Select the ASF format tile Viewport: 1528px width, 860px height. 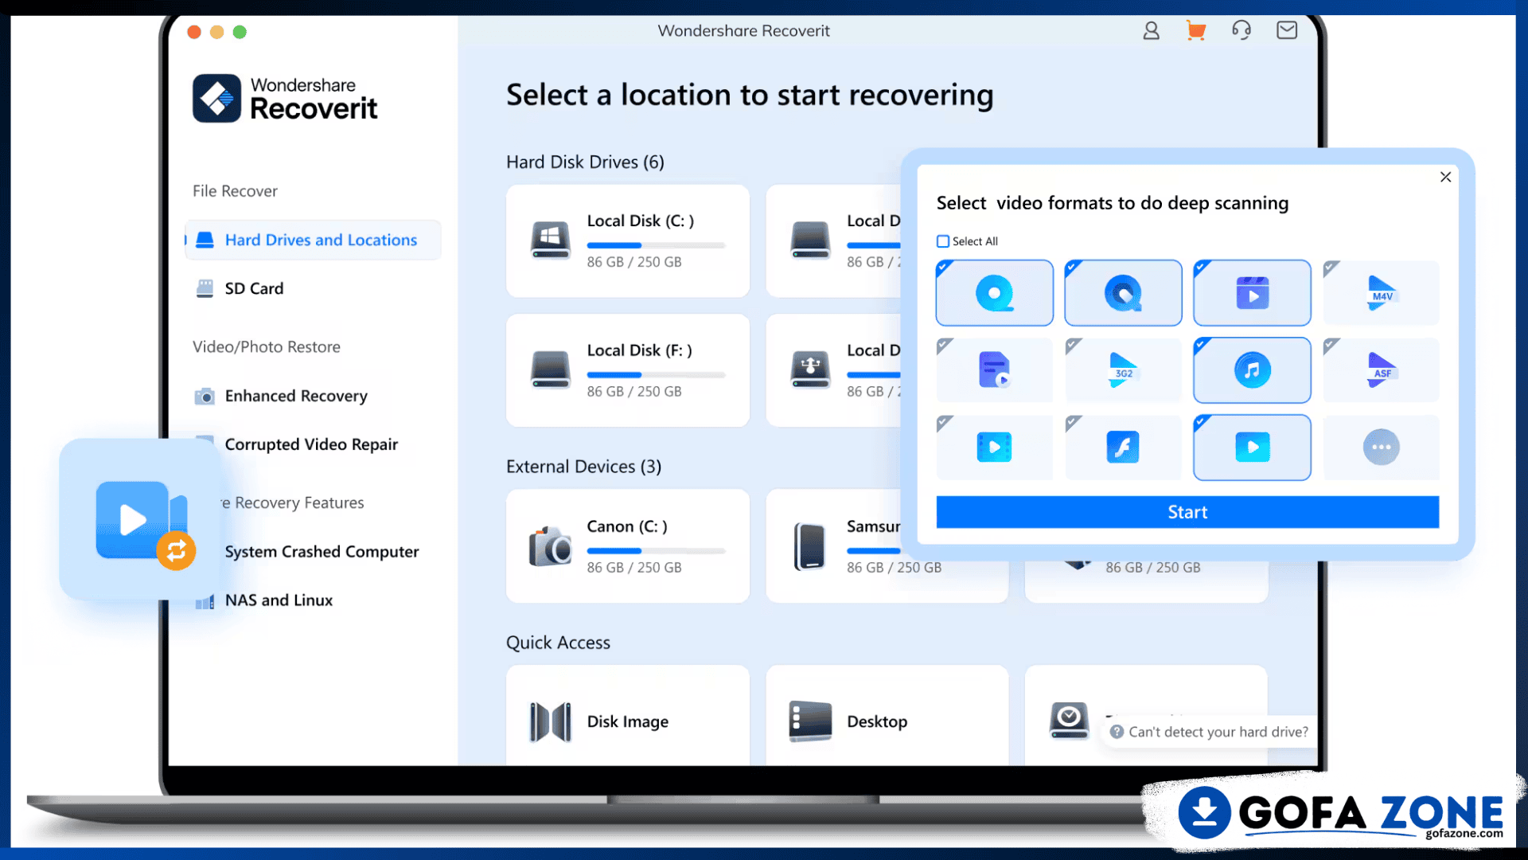coord(1381,370)
